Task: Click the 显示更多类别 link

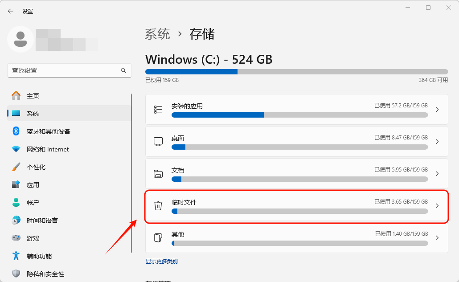Action: click(162, 261)
